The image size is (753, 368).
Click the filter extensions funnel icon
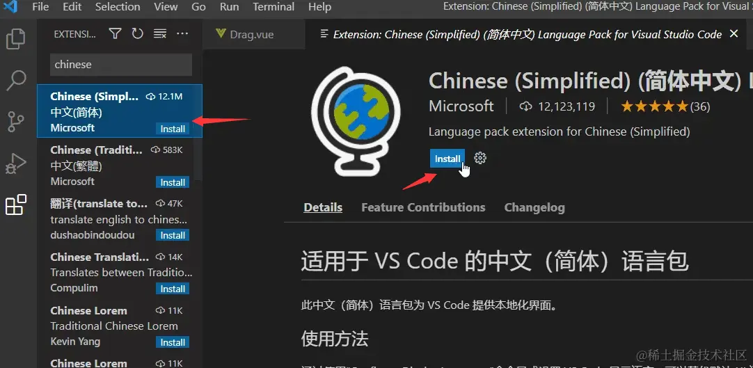click(115, 33)
